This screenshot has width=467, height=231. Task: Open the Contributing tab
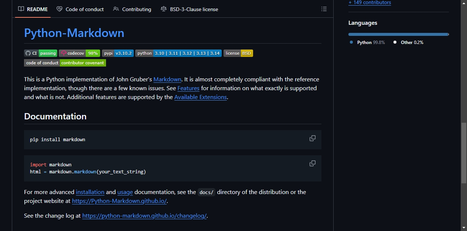pos(132,9)
